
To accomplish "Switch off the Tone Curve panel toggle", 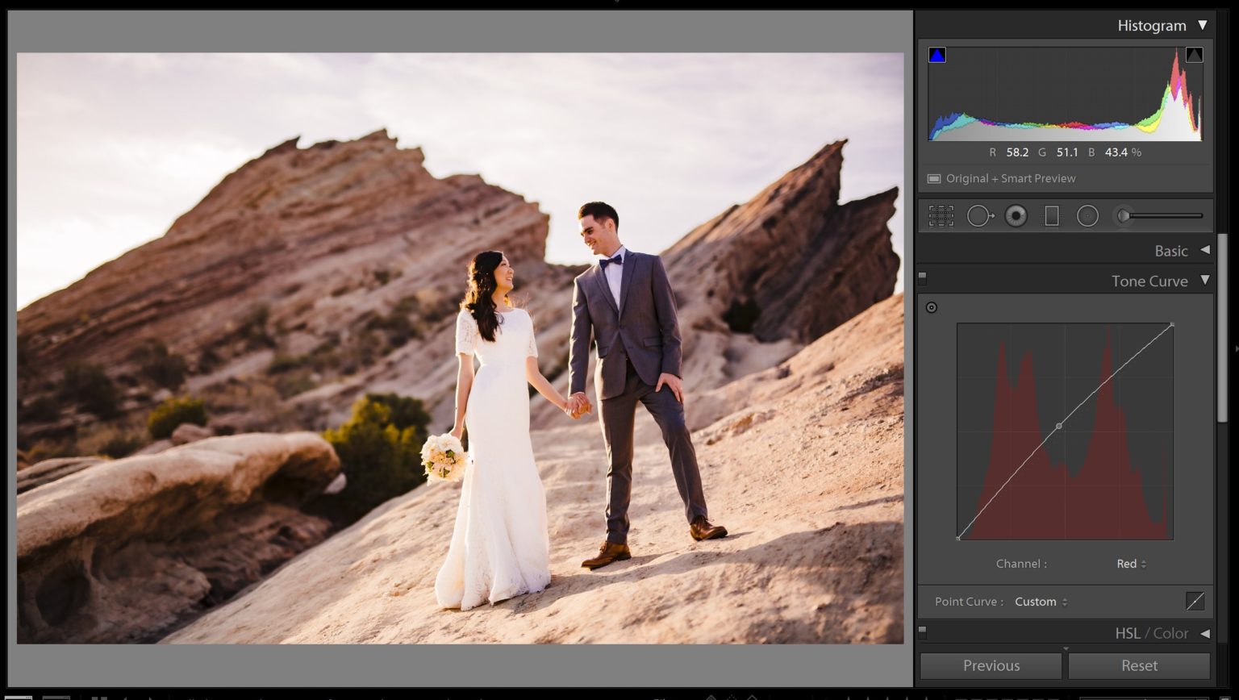I will point(922,278).
